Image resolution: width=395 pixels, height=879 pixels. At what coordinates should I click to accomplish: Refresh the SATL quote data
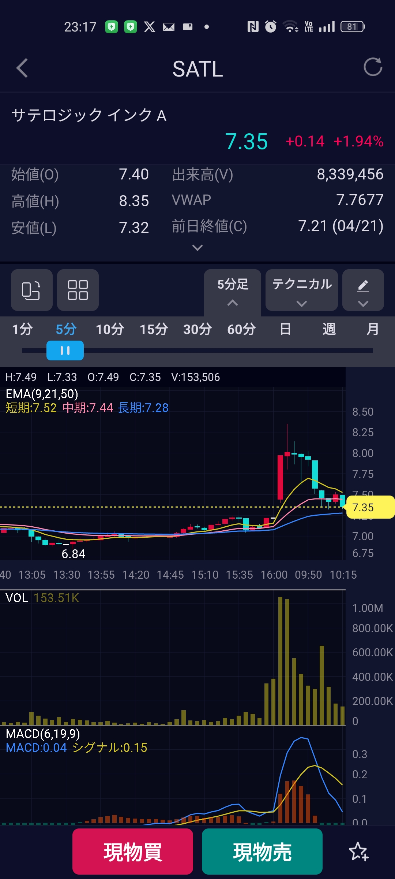[373, 67]
